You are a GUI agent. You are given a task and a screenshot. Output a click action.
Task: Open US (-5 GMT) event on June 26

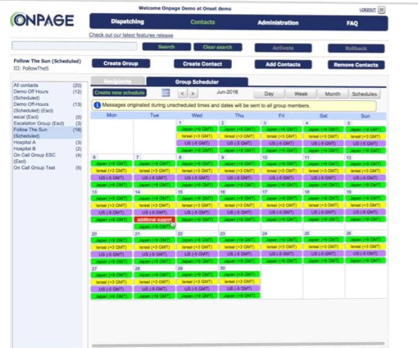tap(366, 254)
